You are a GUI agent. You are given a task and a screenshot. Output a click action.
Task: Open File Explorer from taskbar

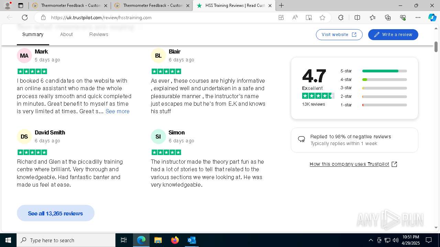click(158, 240)
